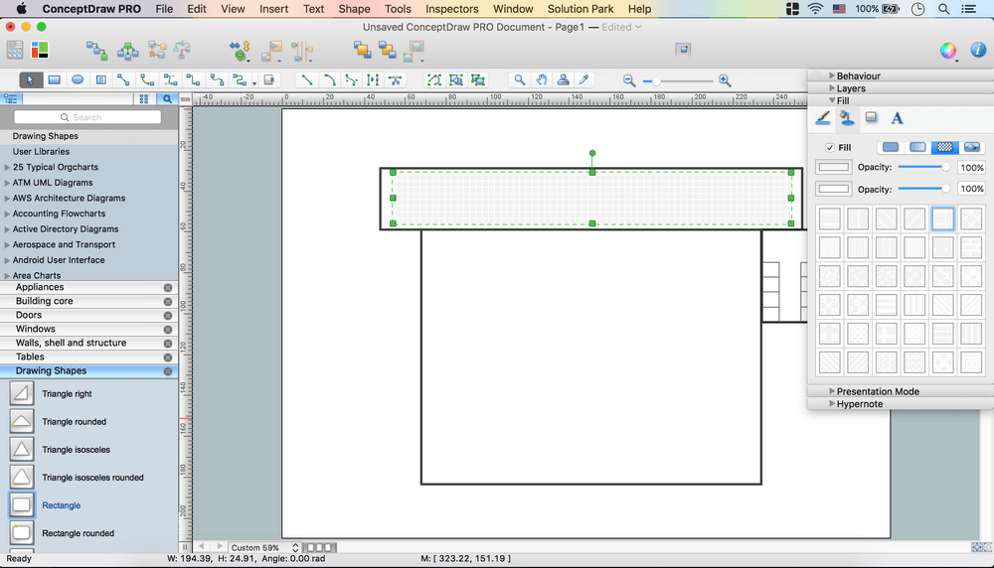
Task: Switch to the pattern fill type
Action: coord(944,147)
